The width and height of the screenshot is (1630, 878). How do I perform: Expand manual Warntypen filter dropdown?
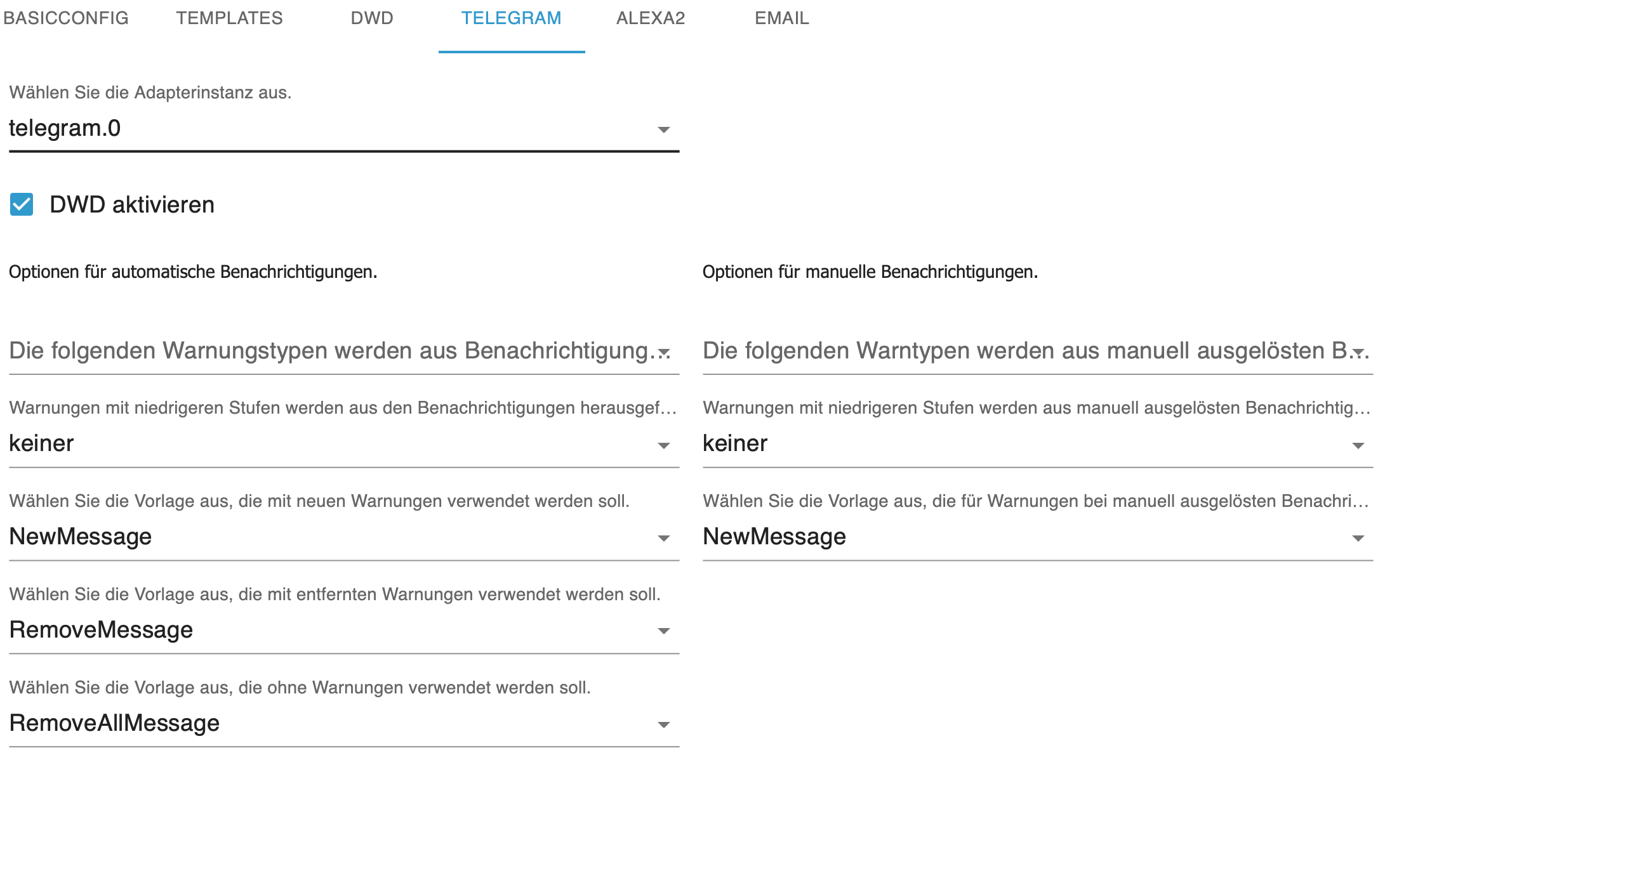pyautogui.click(x=1038, y=351)
